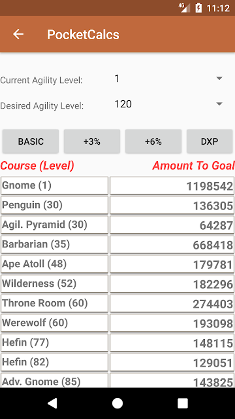The image size is (235, 419).
Task: Tap the +6% bonus button
Action: [x=153, y=141]
